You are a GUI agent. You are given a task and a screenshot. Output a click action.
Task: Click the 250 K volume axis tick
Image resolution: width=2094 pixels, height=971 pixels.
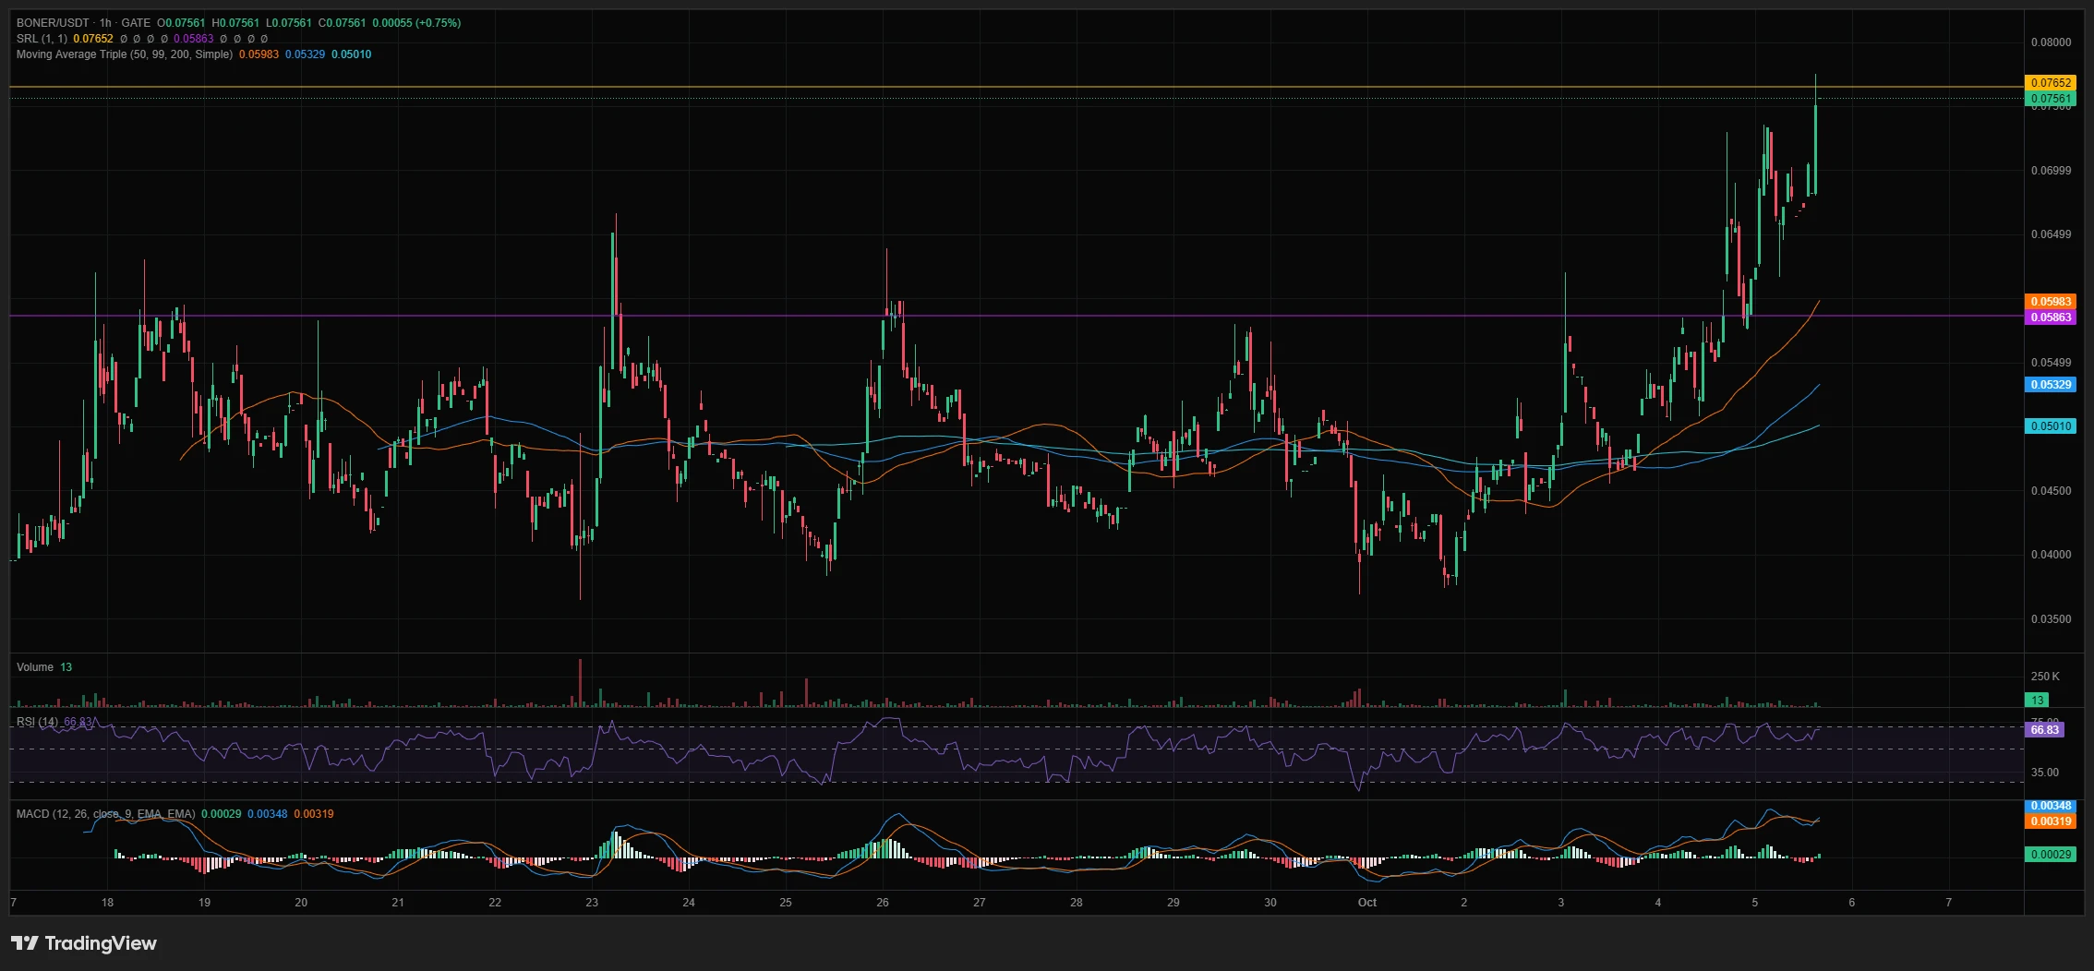click(2045, 677)
